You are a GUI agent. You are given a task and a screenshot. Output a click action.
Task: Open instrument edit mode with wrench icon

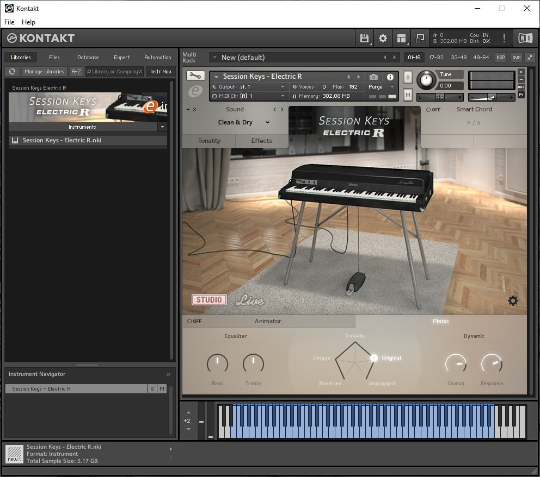195,76
